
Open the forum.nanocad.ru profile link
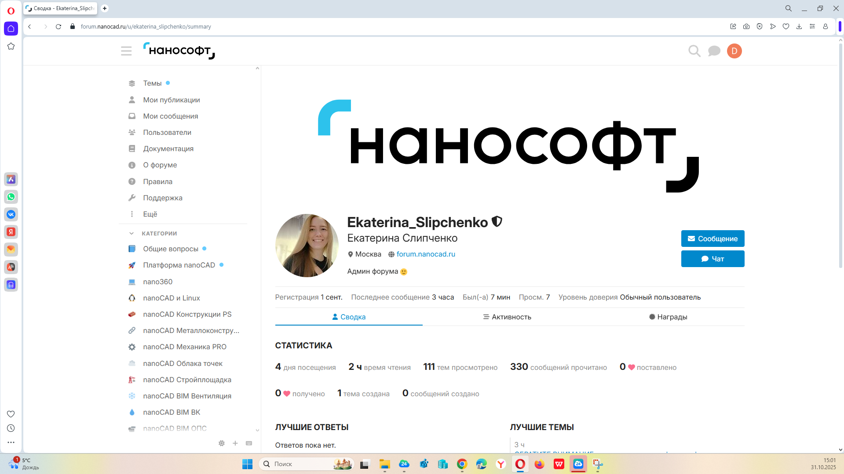click(x=425, y=254)
